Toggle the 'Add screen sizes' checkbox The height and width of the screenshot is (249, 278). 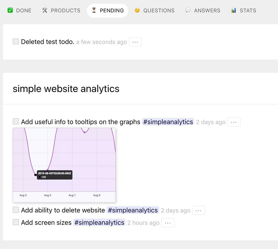16,222
